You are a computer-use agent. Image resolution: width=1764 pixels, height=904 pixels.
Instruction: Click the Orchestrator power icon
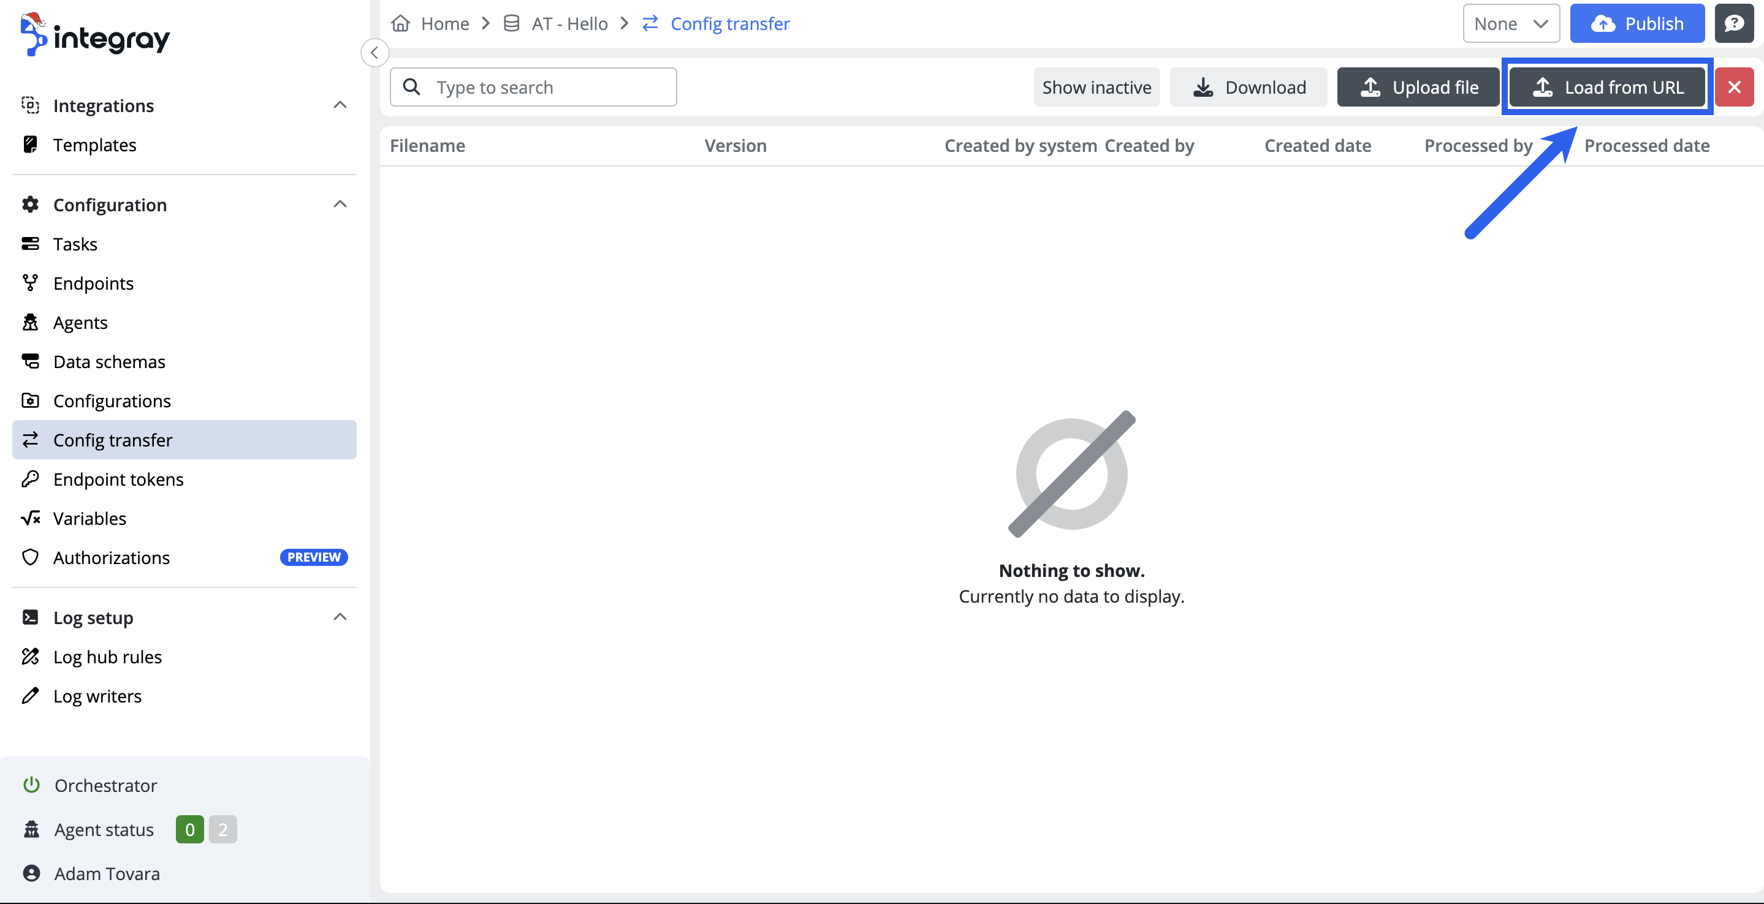coord(31,785)
